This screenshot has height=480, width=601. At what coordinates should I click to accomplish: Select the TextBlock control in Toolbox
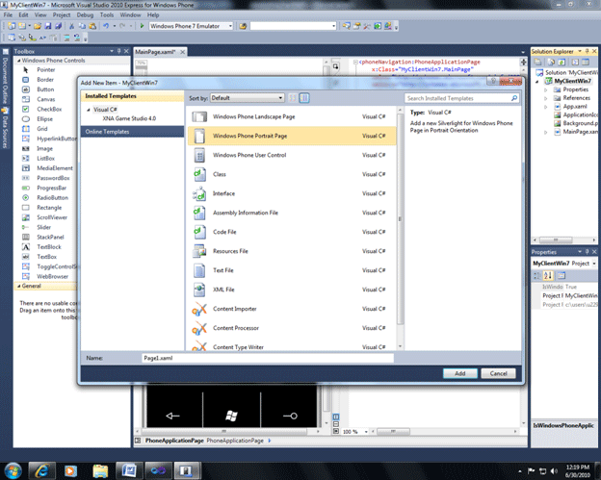pyautogui.click(x=49, y=247)
